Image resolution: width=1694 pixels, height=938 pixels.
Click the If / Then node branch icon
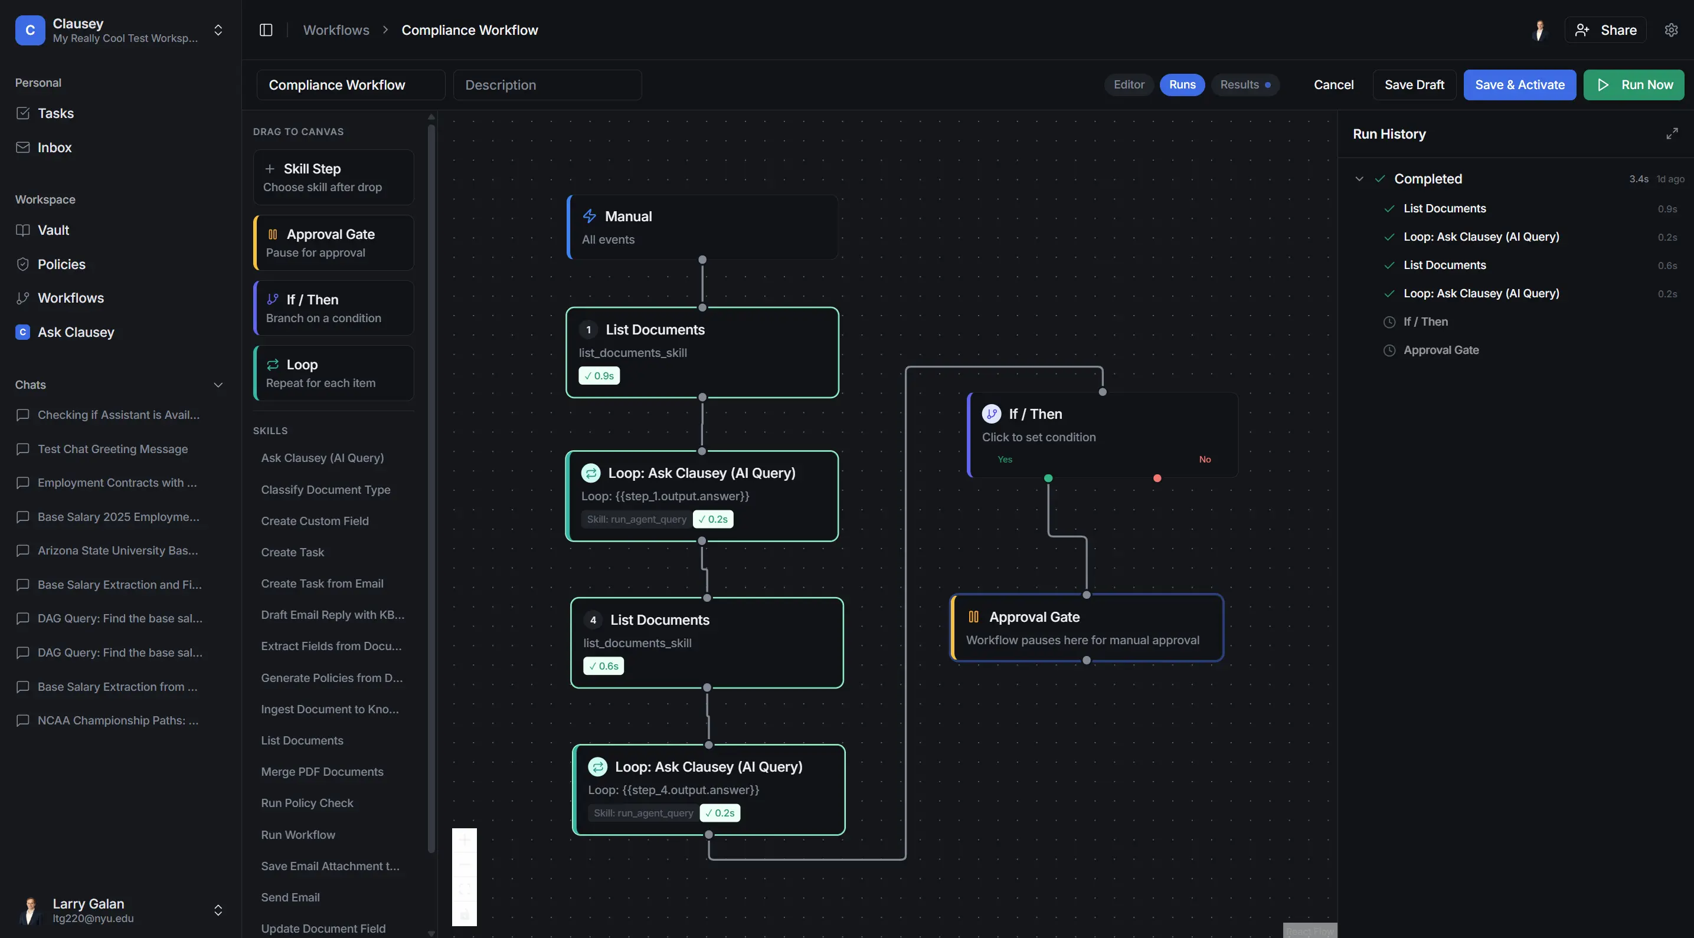(991, 414)
